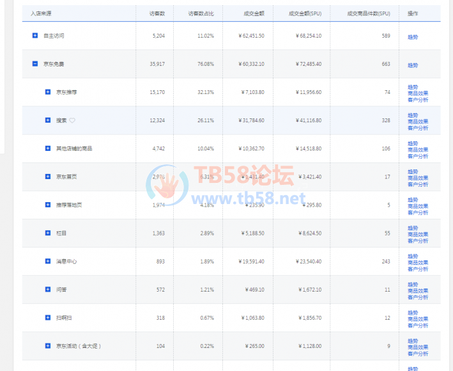This screenshot has width=453, height=371.
Task: Expand the 京东首页 row
Action: tap(48, 177)
